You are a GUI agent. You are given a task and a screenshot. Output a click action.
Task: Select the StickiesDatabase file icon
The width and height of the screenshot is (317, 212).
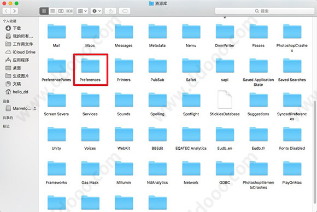pos(225,99)
